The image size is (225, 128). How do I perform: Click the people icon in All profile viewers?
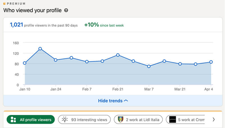click(13, 120)
